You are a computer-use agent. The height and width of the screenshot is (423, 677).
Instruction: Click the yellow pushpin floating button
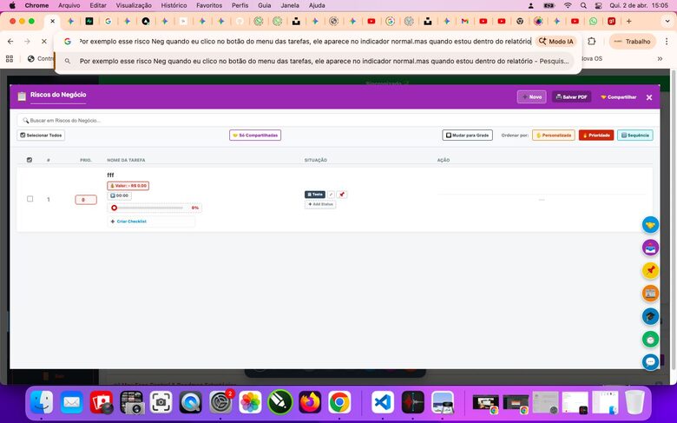click(650, 270)
